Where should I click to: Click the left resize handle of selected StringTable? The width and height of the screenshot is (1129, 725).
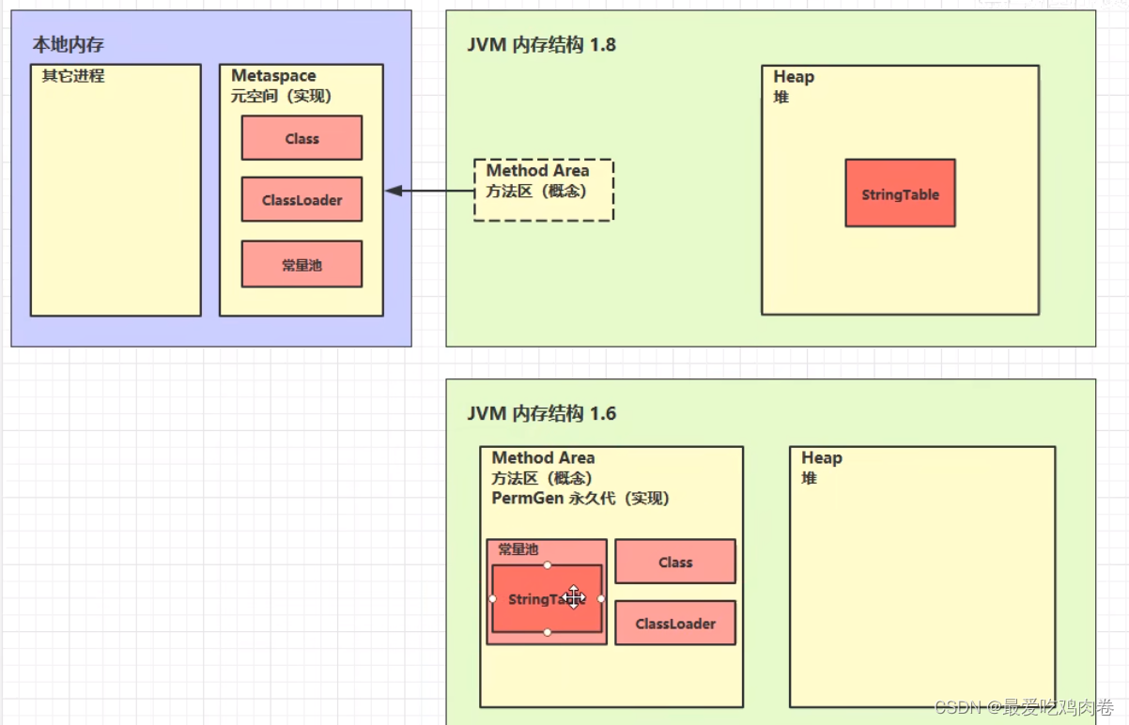pyautogui.click(x=492, y=598)
